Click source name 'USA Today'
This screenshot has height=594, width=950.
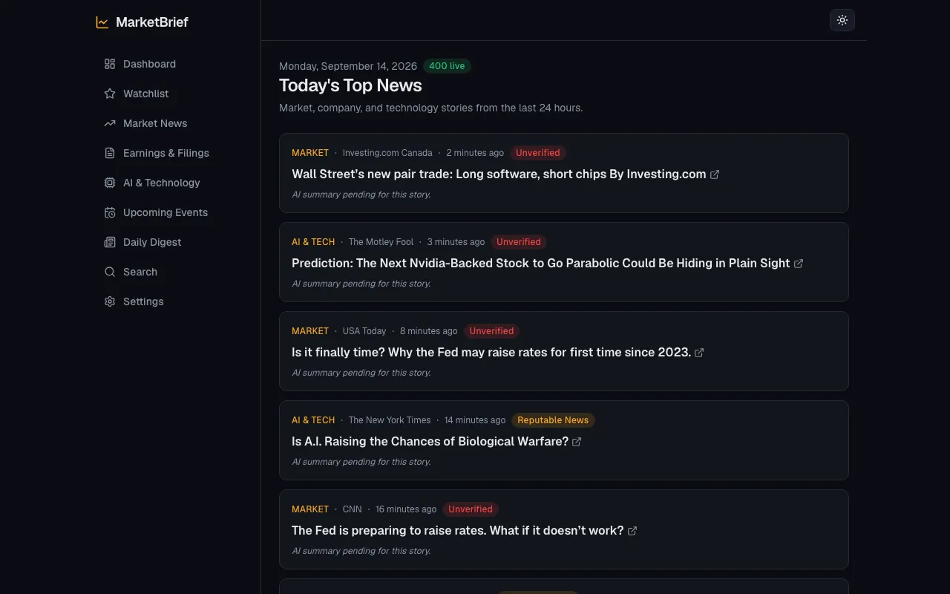(x=364, y=331)
